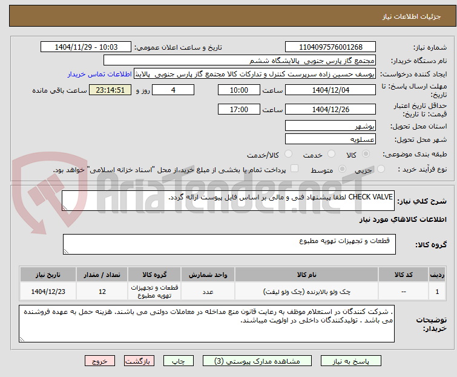Screen dimensions: 457x377
Task: Click the row number cell 1
Action: point(437,292)
